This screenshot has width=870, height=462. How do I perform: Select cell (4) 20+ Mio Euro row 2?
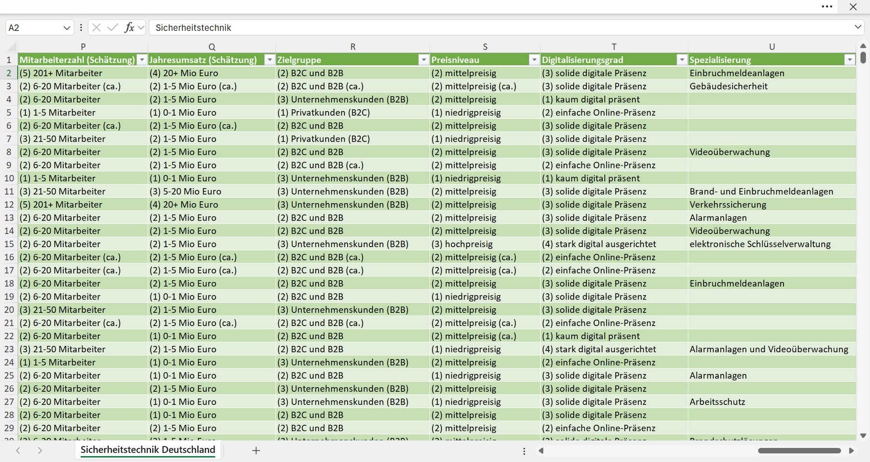point(212,73)
